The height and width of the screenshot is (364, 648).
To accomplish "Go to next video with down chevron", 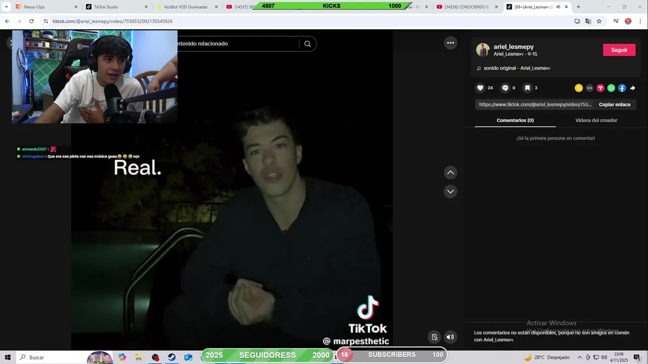I will (451, 192).
